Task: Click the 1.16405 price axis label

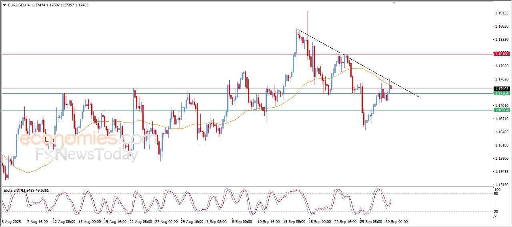Action: (502, 132)
